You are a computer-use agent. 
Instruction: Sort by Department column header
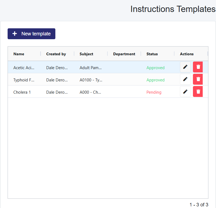point(124,54)
